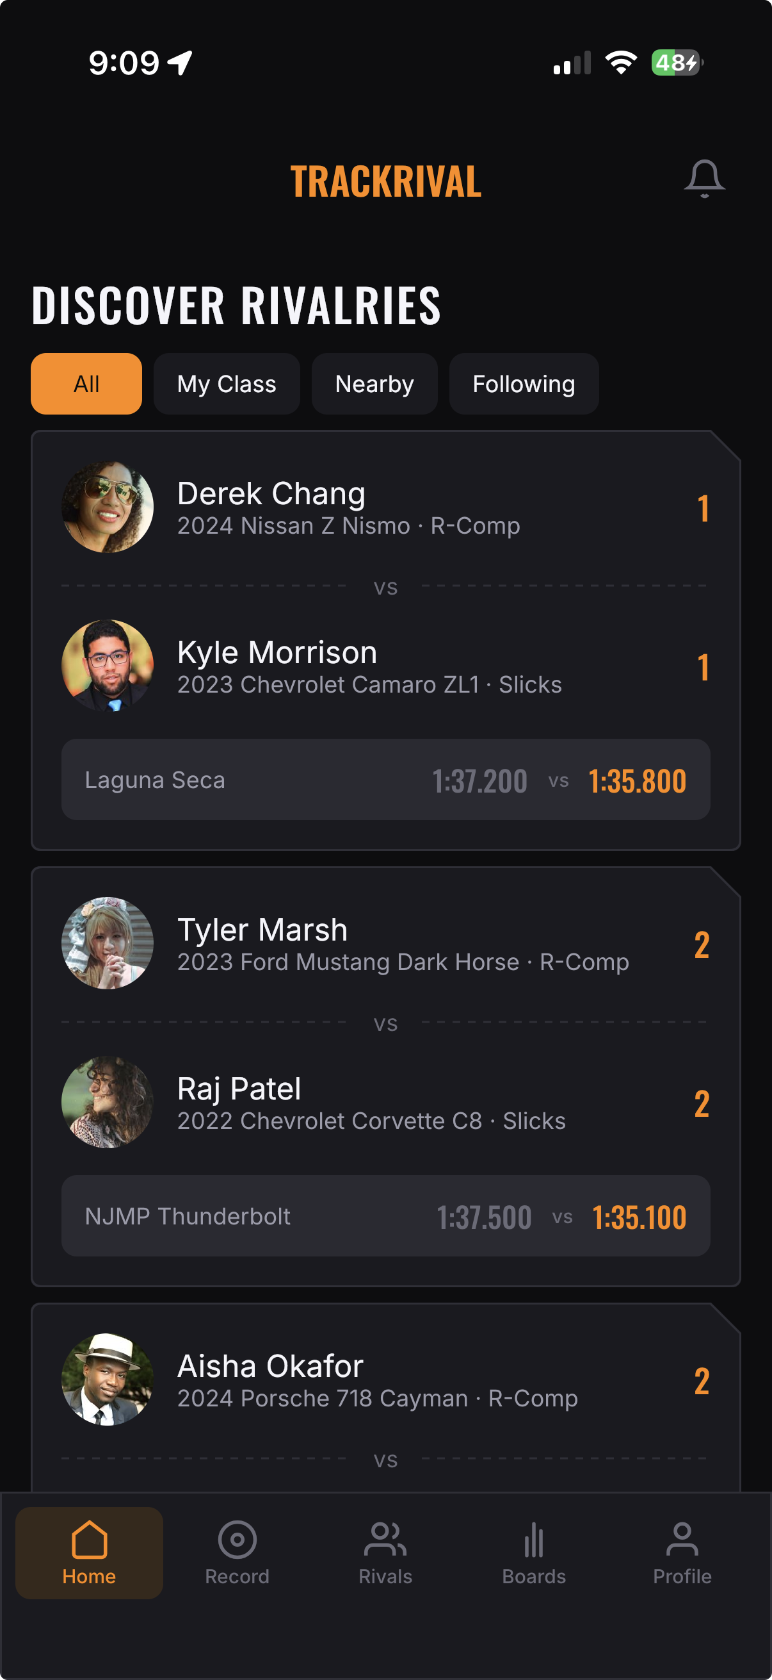Open the Profile tab
This screenshot has width=772, height=1680.
pyautogui.click(x=682, y=1551)
